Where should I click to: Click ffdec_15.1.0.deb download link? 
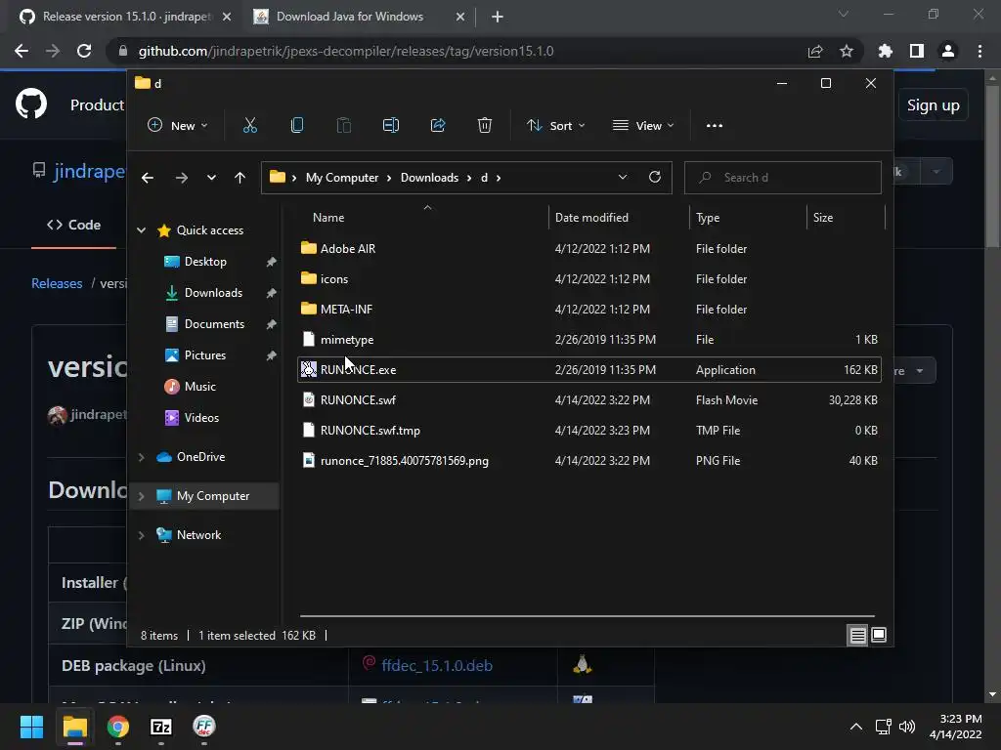(x=437, y=666)
